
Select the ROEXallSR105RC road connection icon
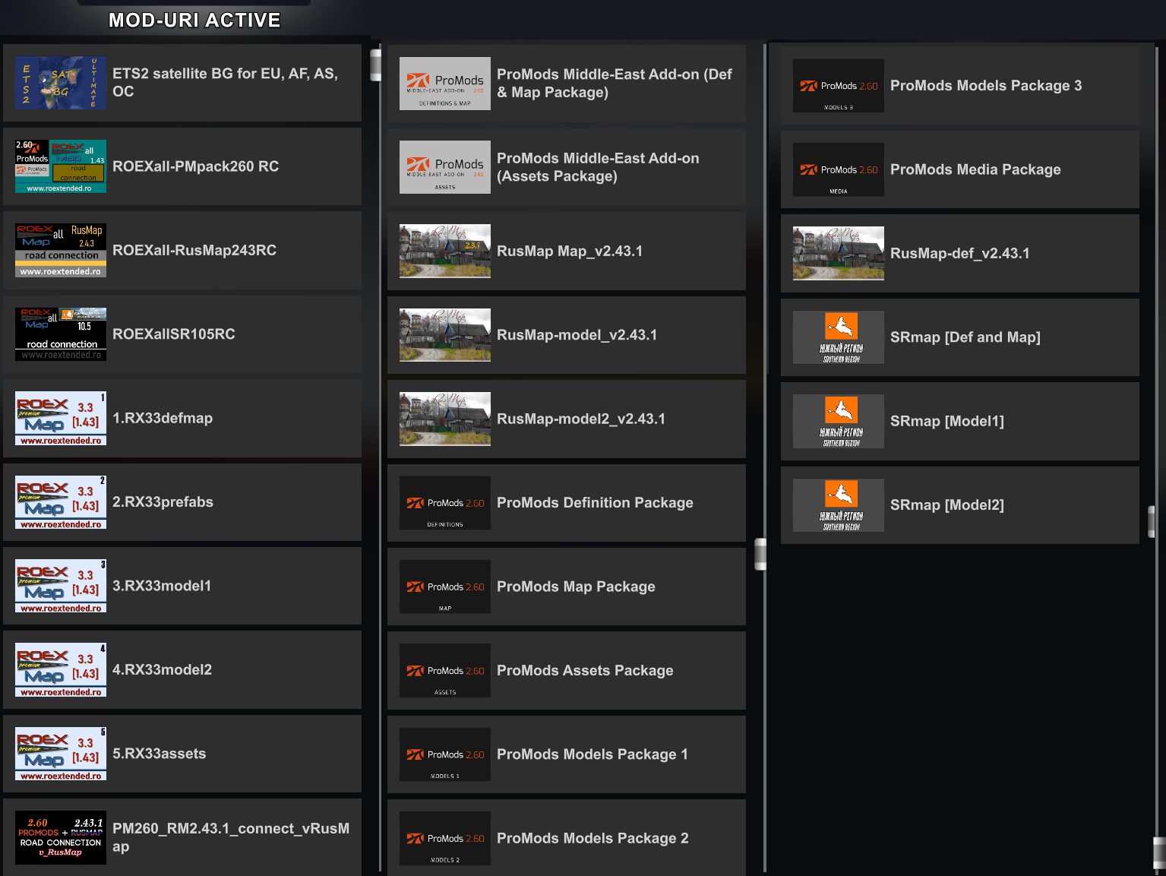click(61, 334)
